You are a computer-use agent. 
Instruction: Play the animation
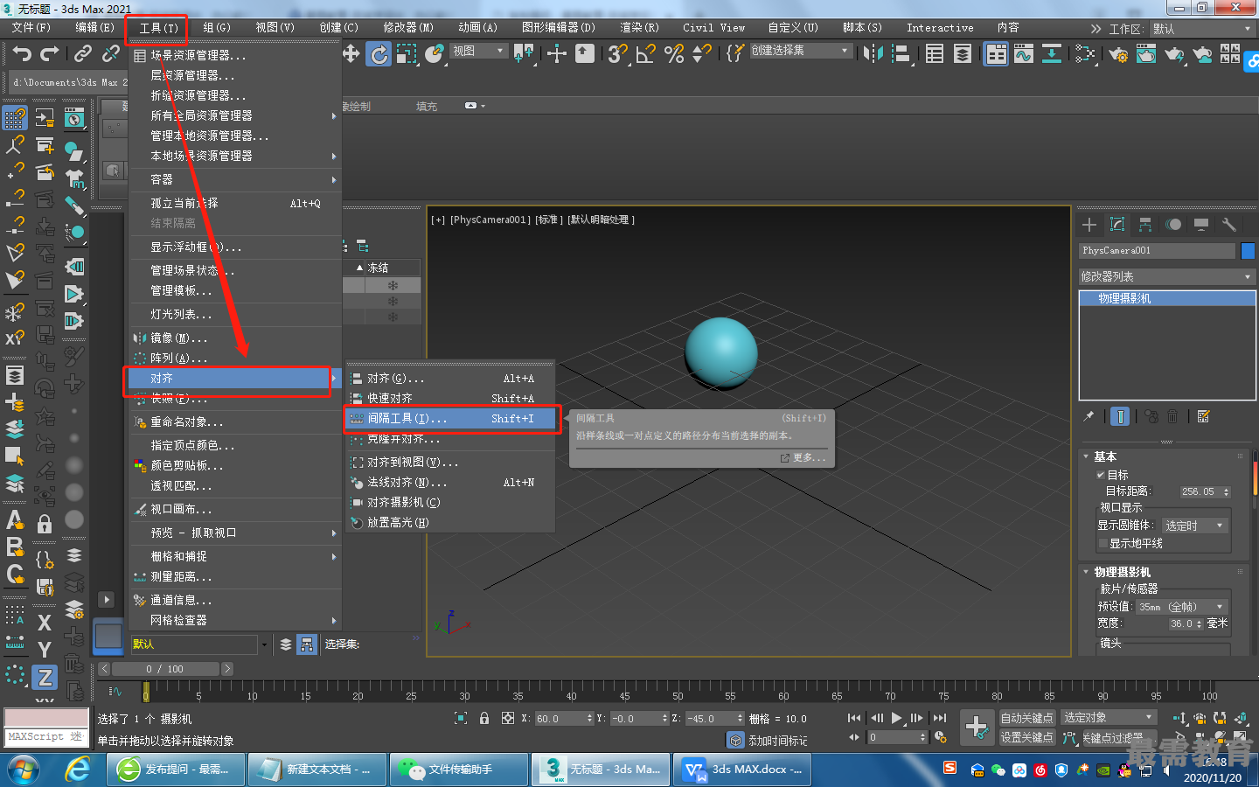[896, 718]
